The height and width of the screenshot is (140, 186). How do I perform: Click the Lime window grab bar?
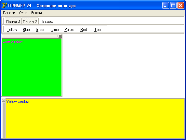pos(30,36)
